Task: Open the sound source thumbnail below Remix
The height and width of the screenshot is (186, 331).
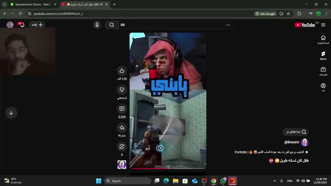Action: pyautogui.click(x=122, y=165)
